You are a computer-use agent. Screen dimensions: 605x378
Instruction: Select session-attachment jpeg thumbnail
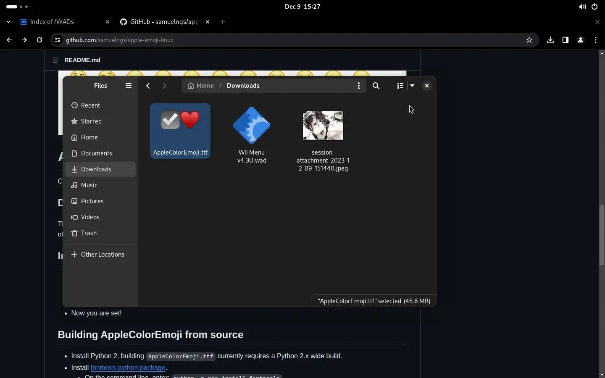(x=323, y=126)
